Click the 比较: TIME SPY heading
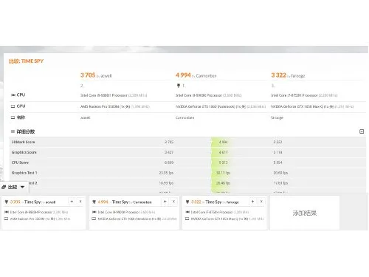Screen dimensions: 369x277 tap(26, 61)
